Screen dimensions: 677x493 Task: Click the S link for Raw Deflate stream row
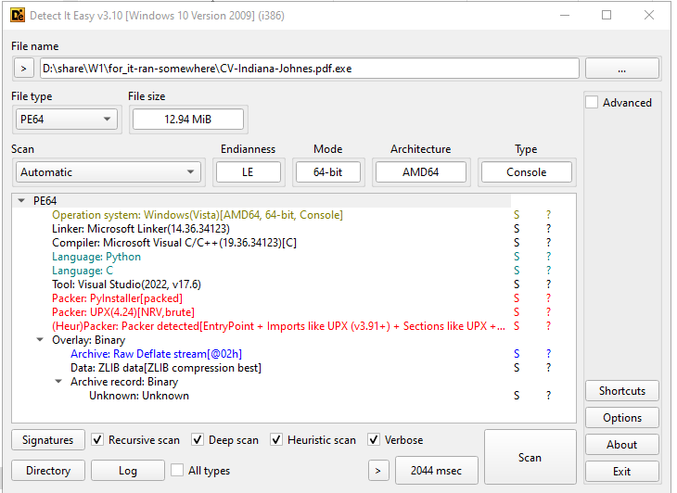[517, 354]
